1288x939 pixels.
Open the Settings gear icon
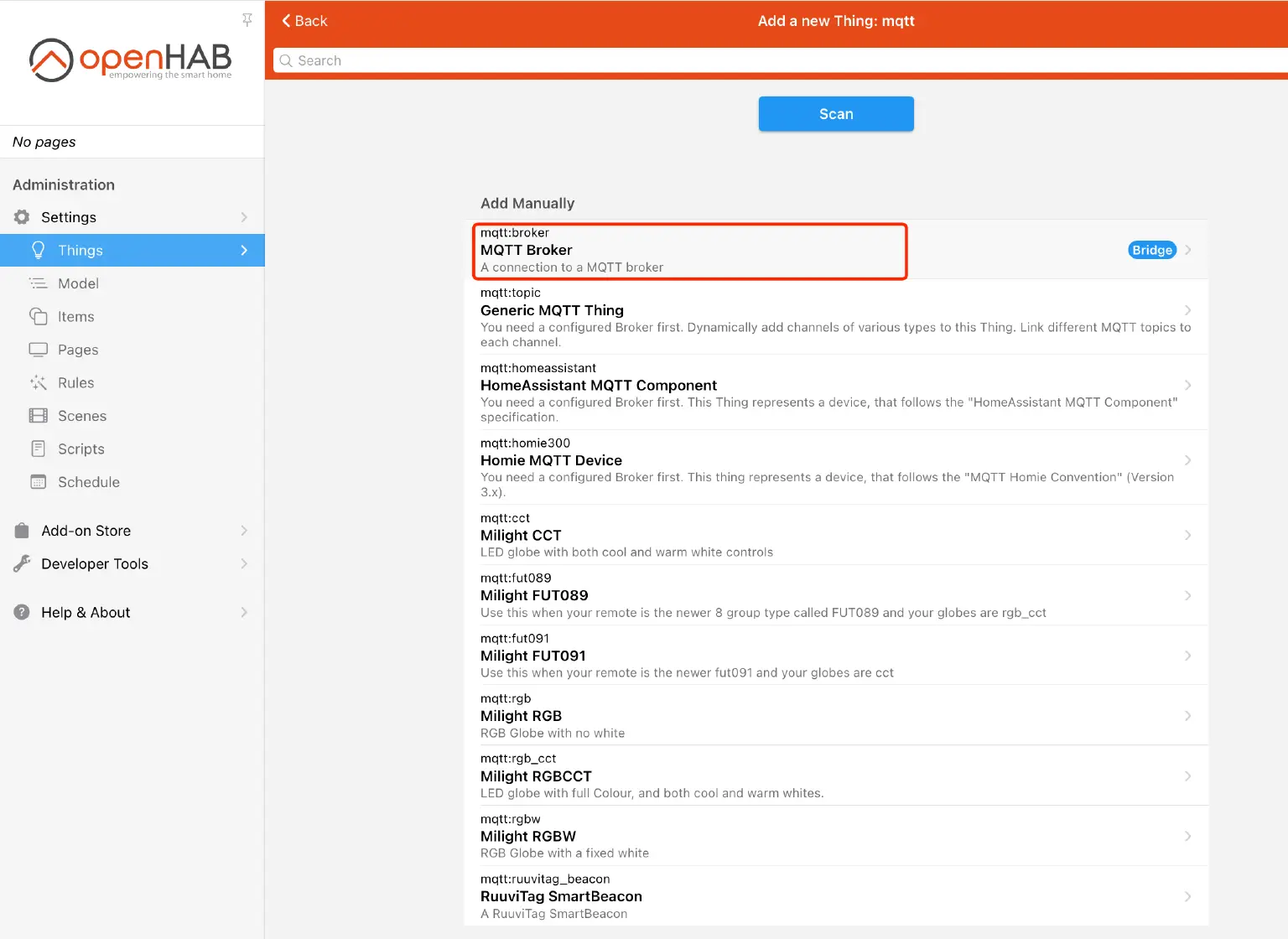(x=21, y=216)
